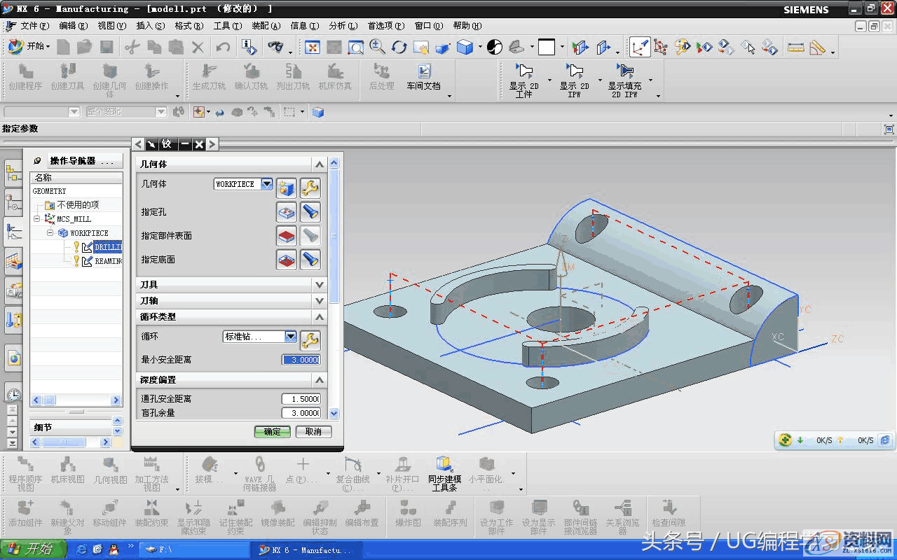Click the select part surface icon
Viewport: 897px width, 560px height.
point(286,236)
